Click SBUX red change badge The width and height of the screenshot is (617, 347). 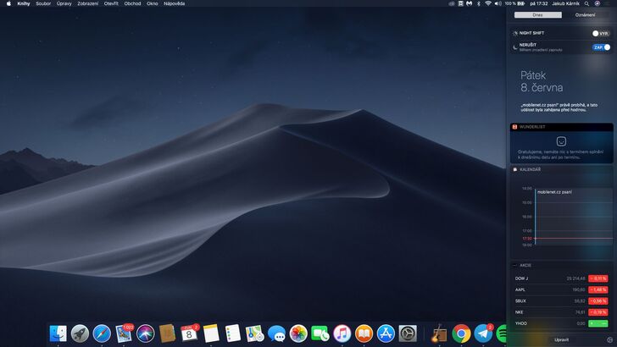point(598,301)
